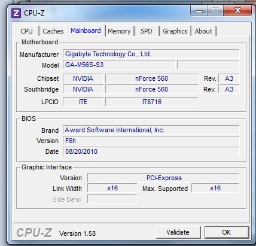Click the CPU-Z purple Z title icon
This screenshot has width=256, height=246.
[16, 13]
